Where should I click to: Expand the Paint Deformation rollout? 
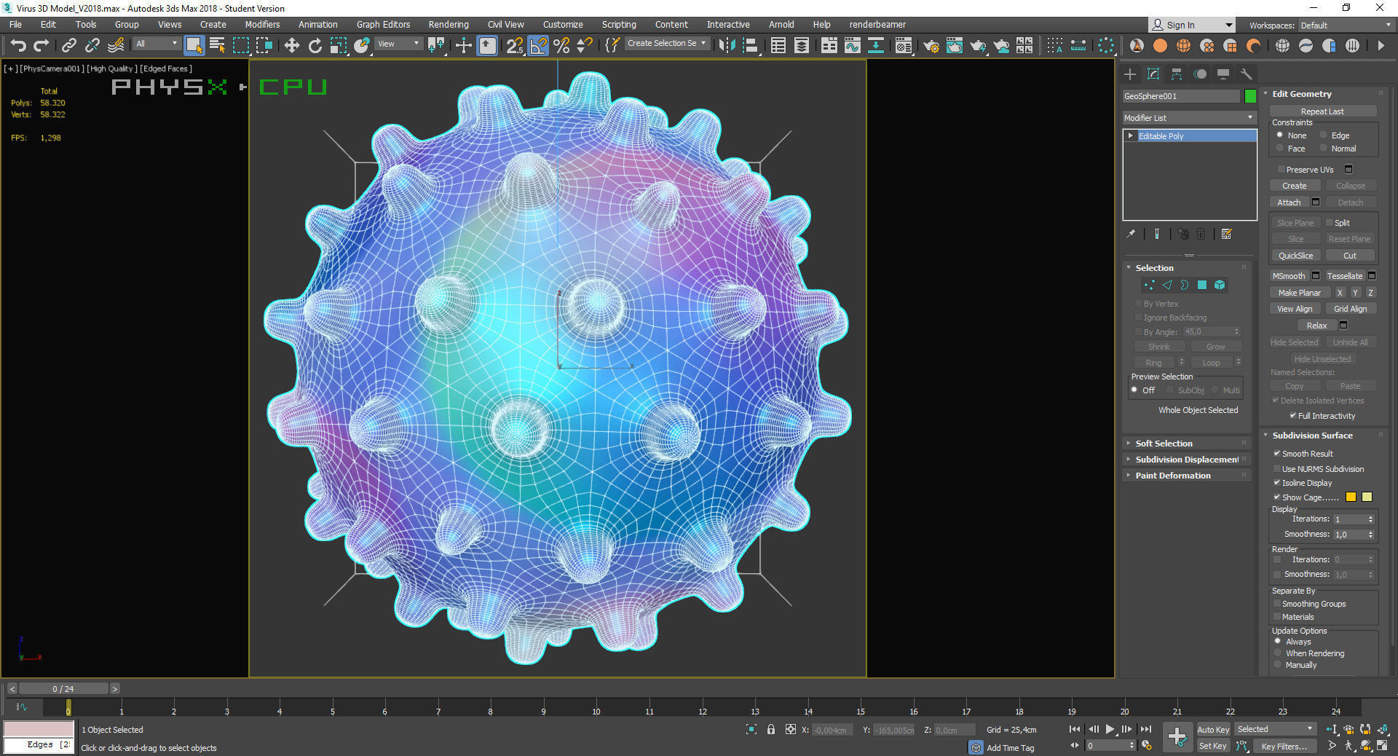tap(1186, 476)
